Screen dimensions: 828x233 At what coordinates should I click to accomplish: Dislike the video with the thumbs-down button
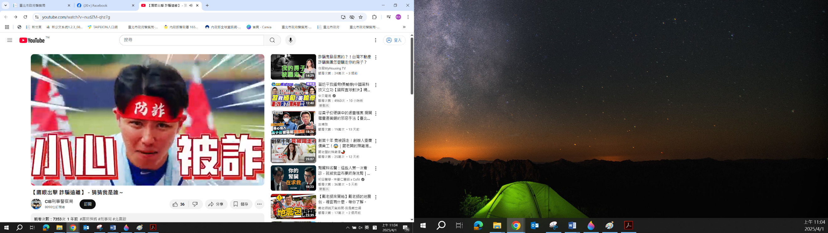tap(195, 204)
